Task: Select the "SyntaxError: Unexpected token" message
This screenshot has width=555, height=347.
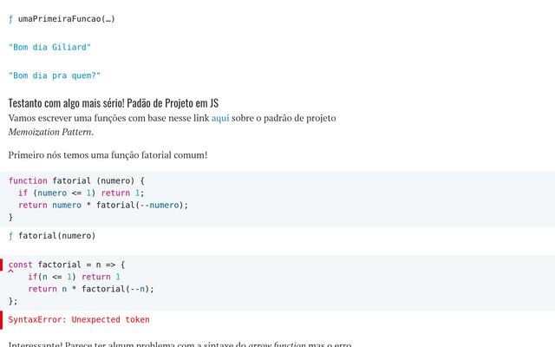Action: (79, 319)
